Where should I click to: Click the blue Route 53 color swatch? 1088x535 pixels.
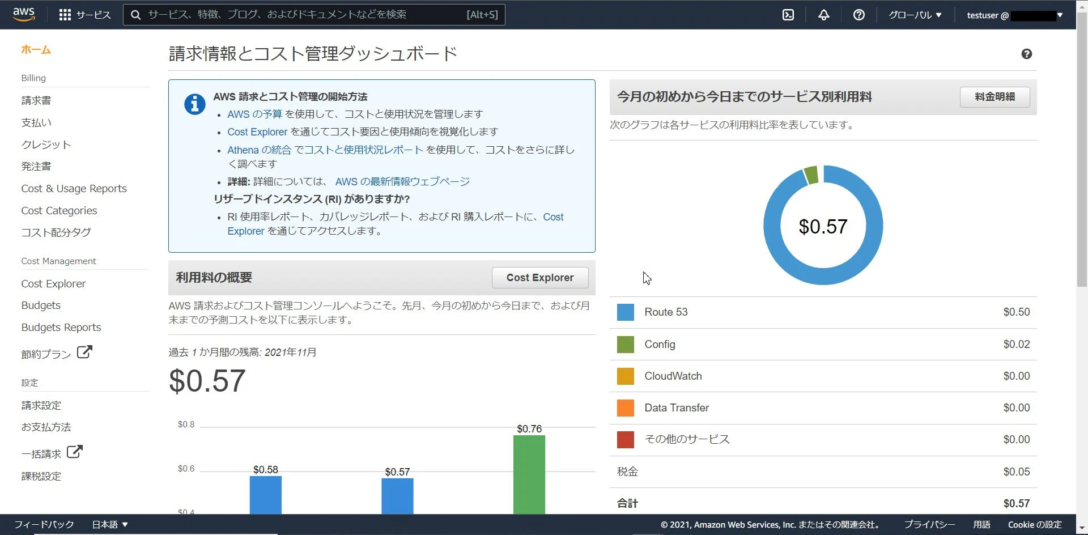coord(626,312)
